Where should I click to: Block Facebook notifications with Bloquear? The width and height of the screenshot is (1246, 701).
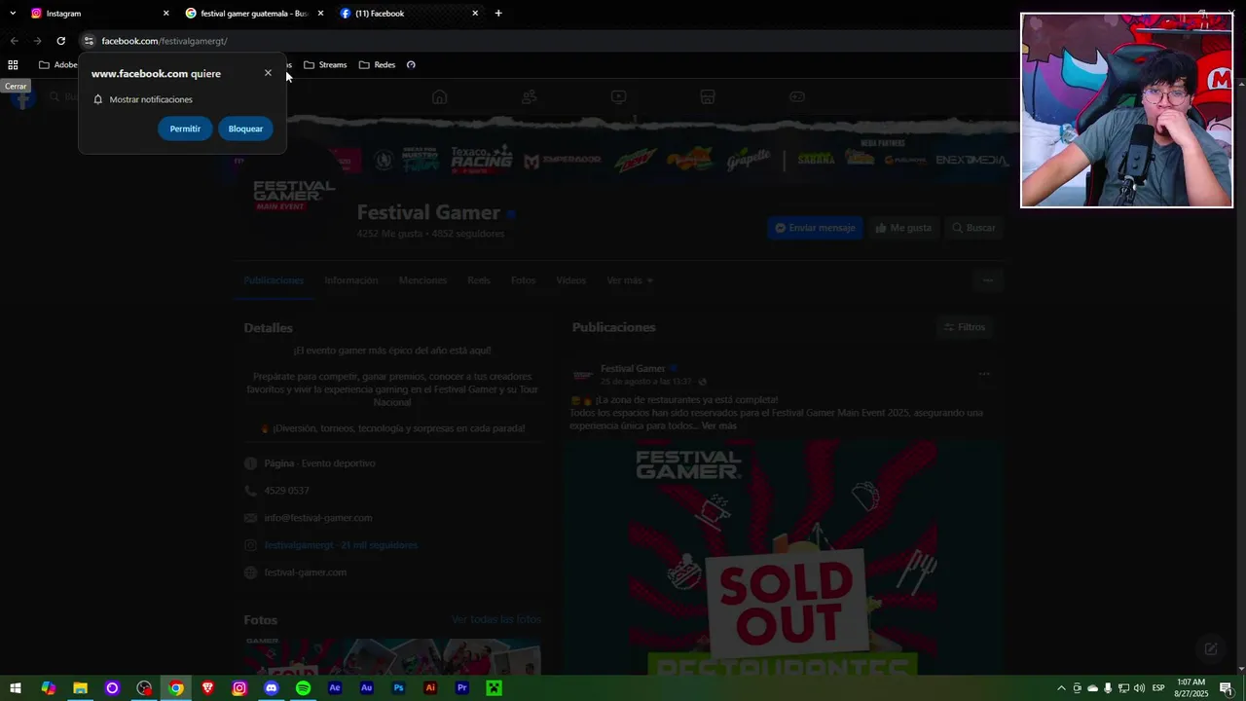(245, 129)
